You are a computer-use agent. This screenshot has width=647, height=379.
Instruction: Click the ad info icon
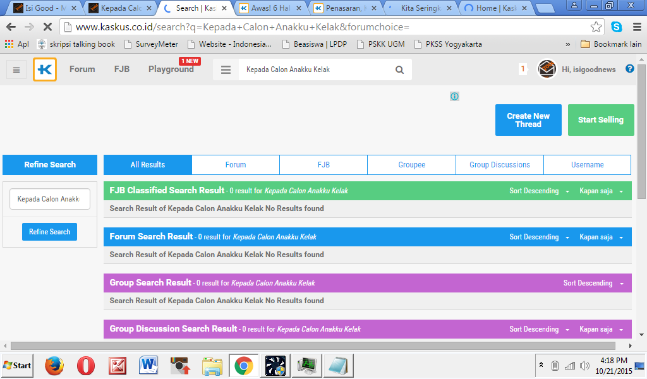coord(454,97)
